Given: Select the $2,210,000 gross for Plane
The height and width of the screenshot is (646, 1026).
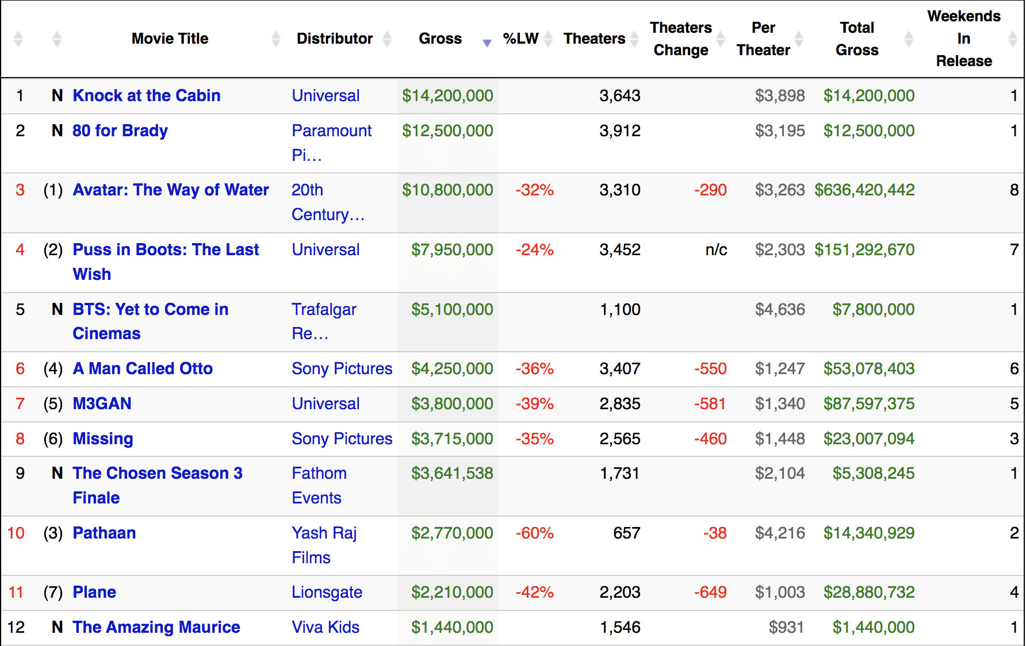Looking at the screenshot, I should point(452,592).
